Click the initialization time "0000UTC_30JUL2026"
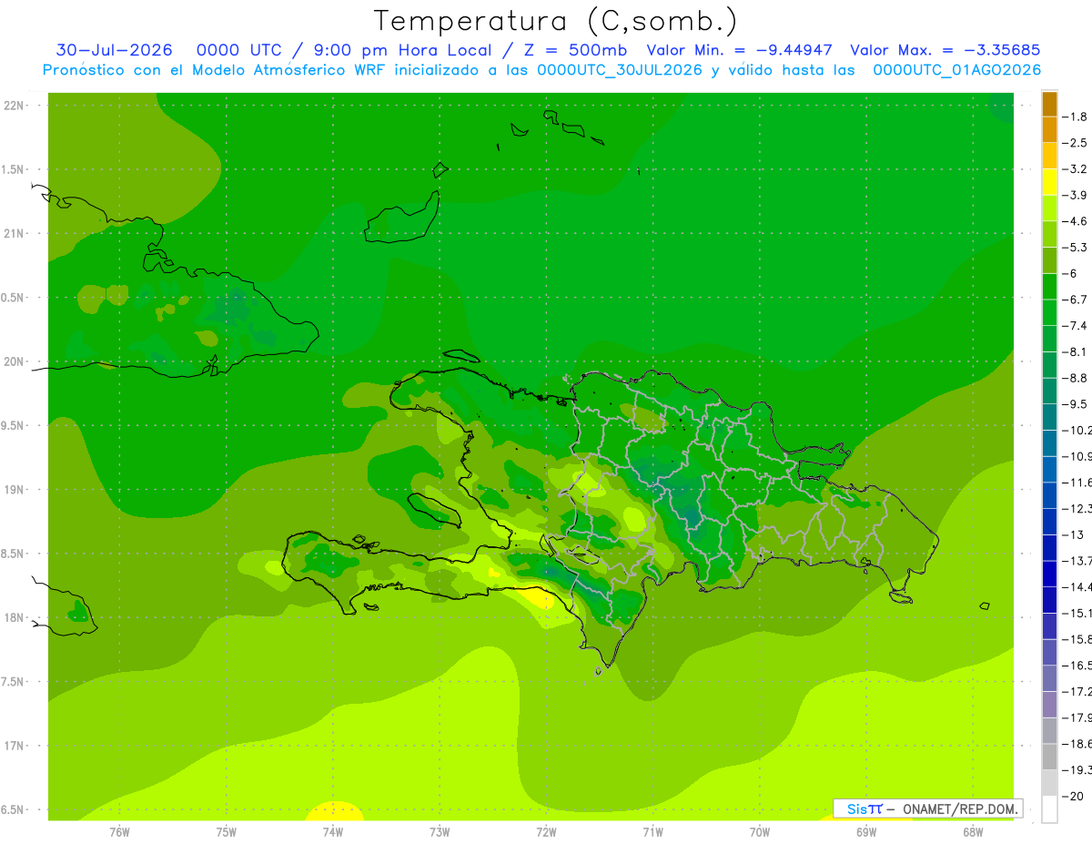This screenshot has width=1092, height=844. [620, 70]
